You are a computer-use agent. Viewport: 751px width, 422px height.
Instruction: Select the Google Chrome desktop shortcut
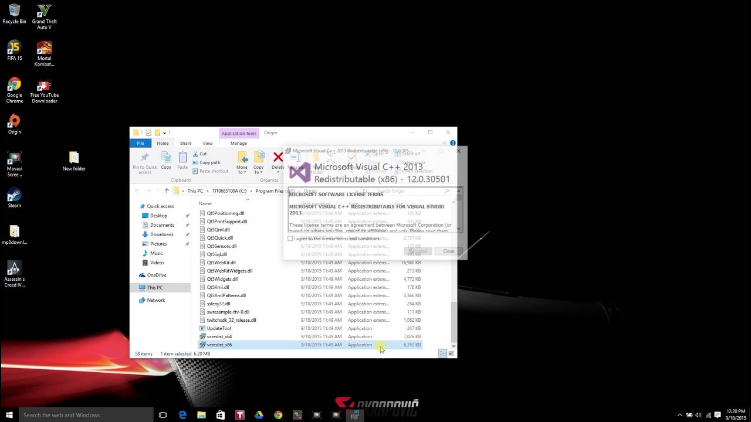pos(14,91)
